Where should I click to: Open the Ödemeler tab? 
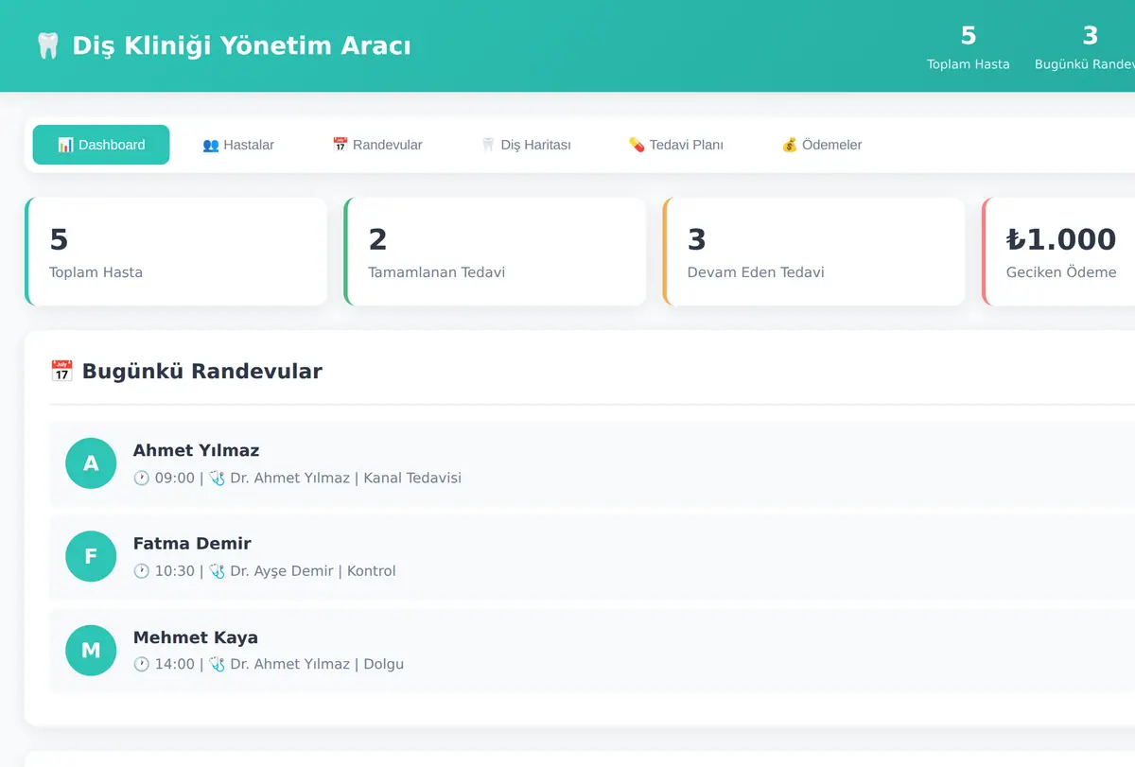[x=821, y=145]
